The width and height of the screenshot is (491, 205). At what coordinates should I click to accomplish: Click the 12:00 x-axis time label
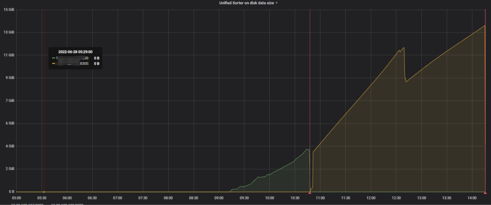point(371,198)
